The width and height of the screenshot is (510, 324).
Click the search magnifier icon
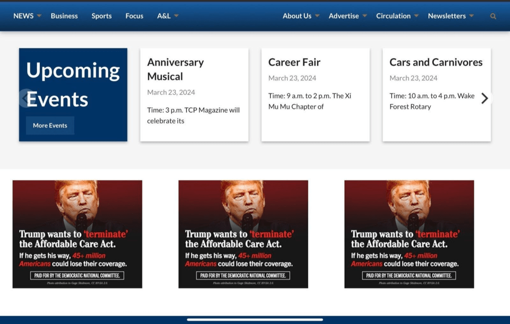(493, 16)
